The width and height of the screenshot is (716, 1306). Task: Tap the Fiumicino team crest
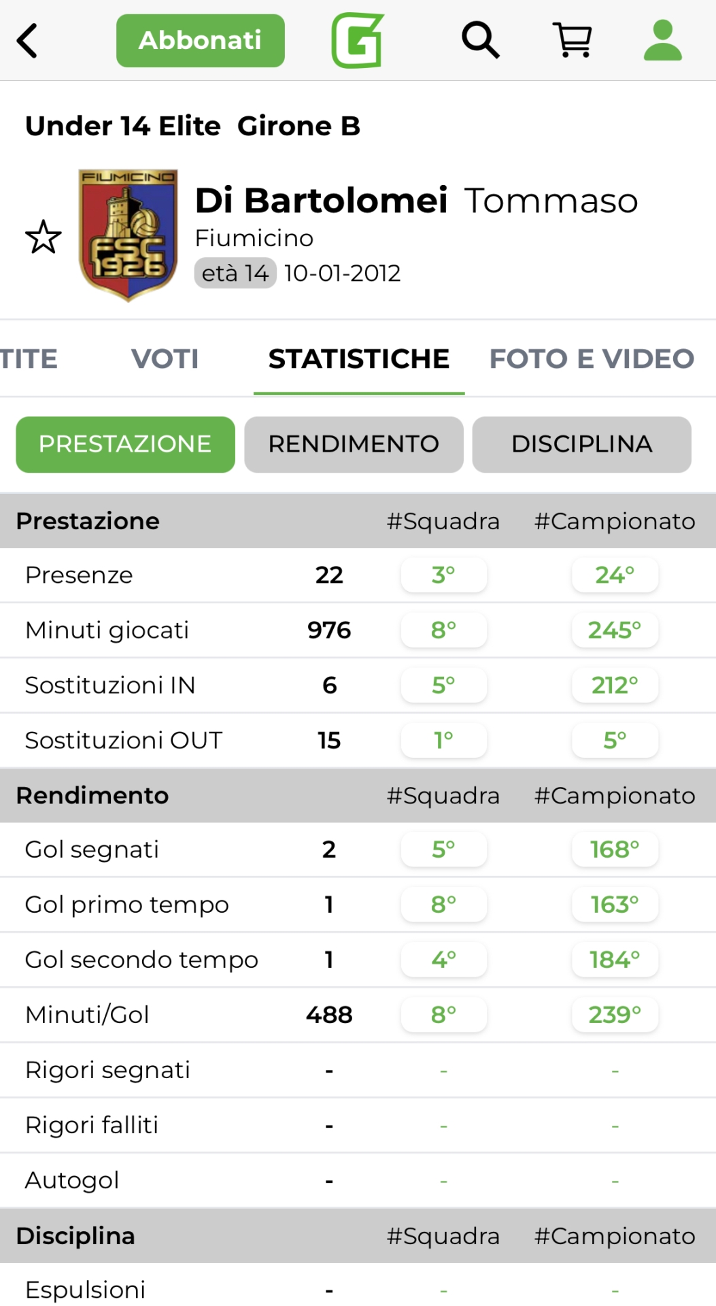128,235
